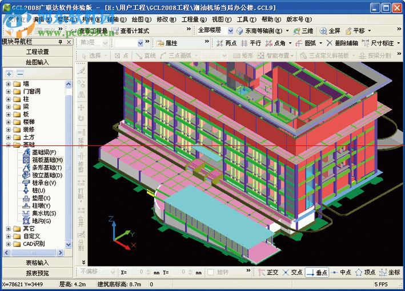Select 基础梁(F) foundation beam item
405x291 pixels.
tap(39, 152)
